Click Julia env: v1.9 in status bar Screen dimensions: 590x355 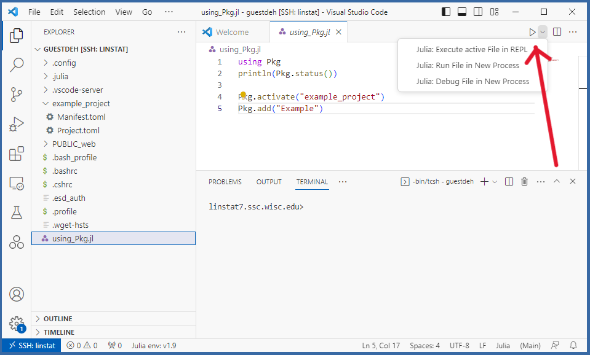pos(153,345)
